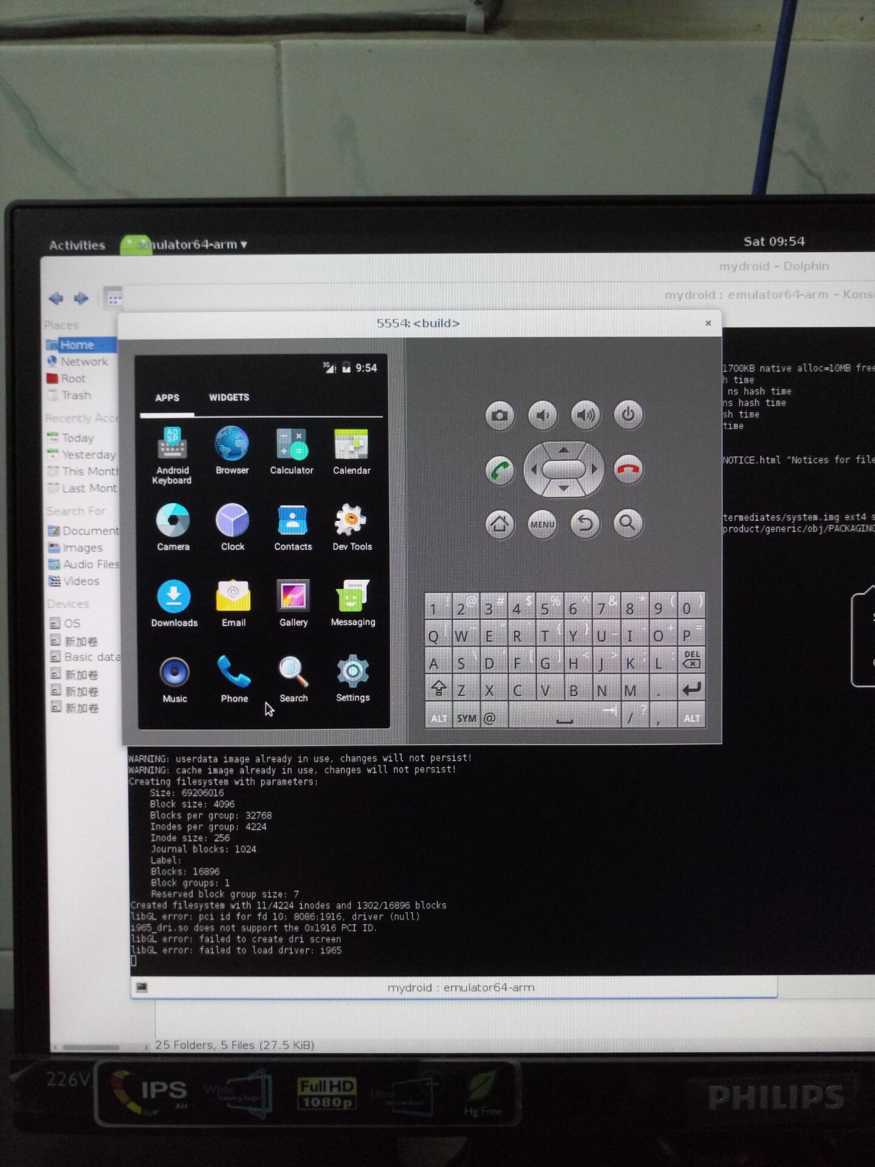Launch Dev Tools app
This screenshot has height=1167, width=875.
[352, 527]
